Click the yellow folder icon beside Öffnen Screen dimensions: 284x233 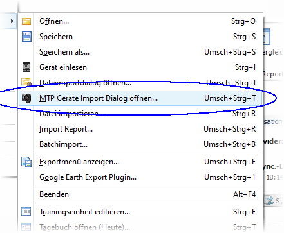click(x=26, y=21)
